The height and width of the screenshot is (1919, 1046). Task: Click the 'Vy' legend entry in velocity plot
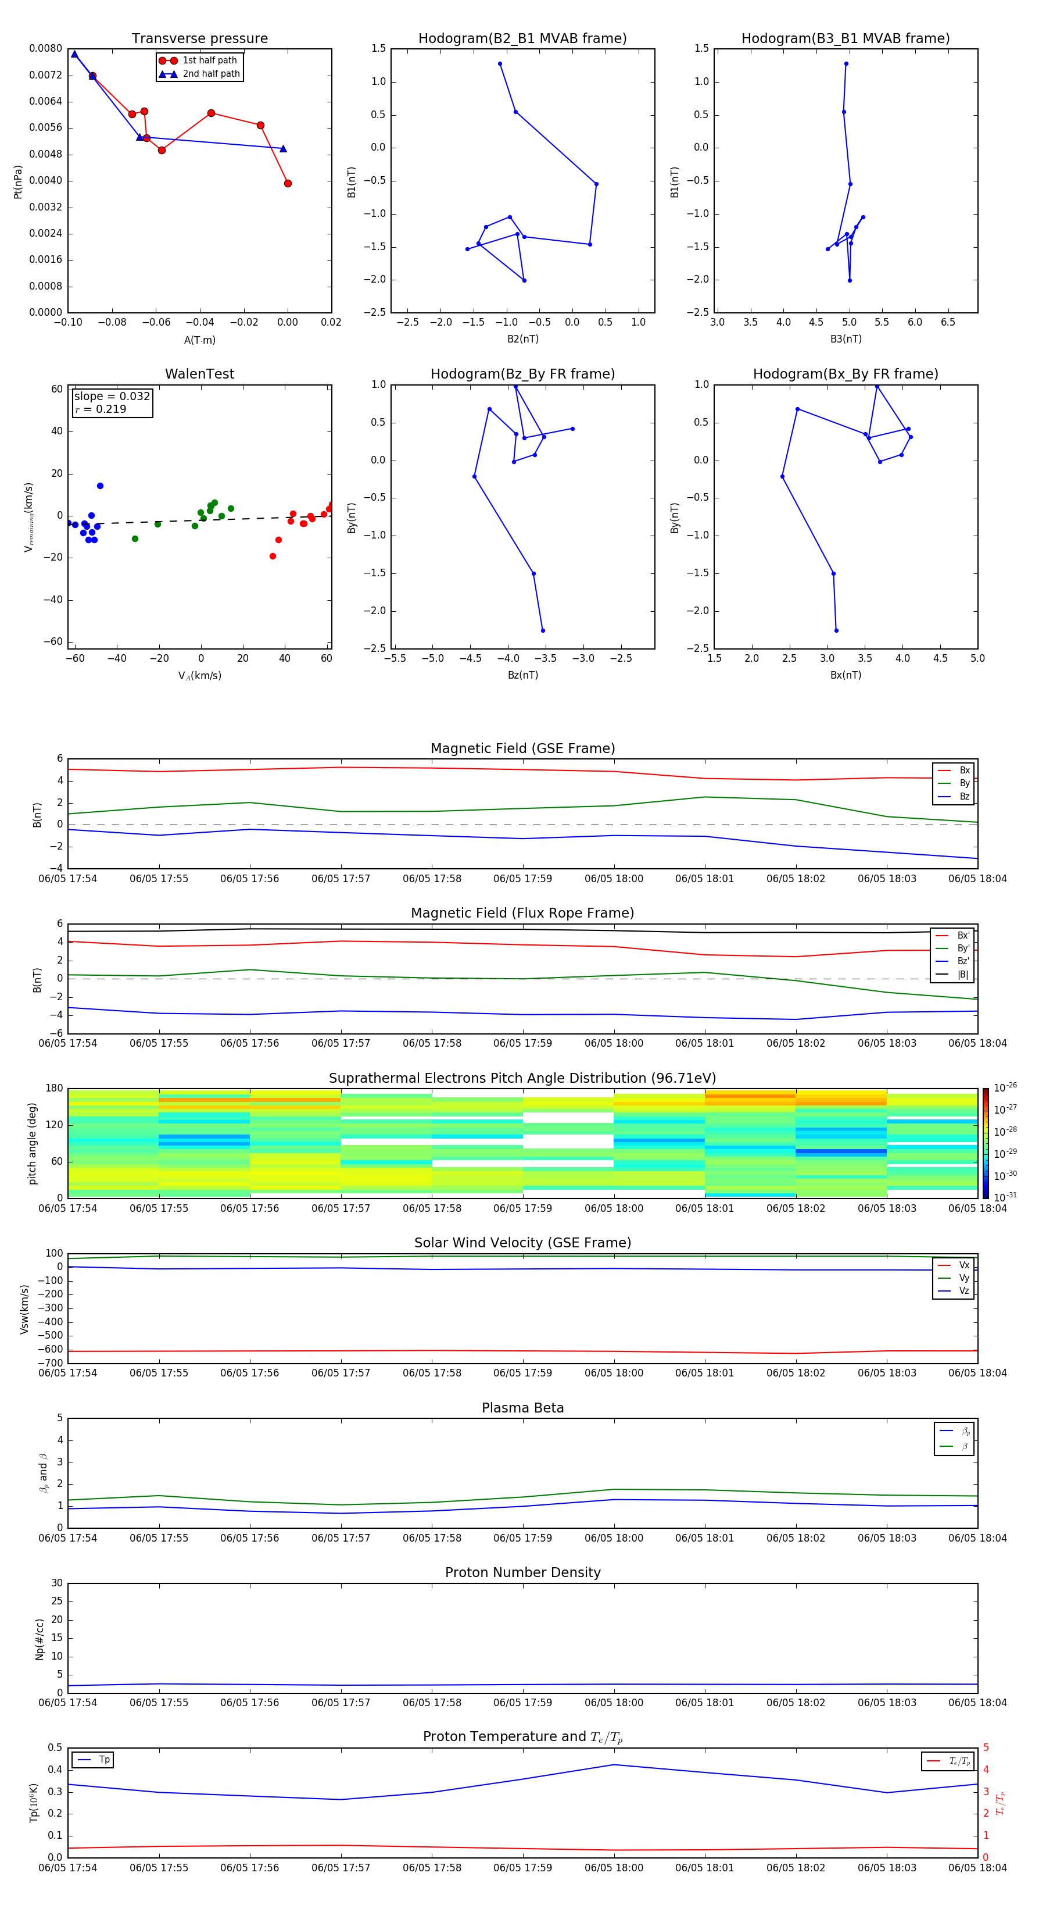click(x=954, y=1278)
